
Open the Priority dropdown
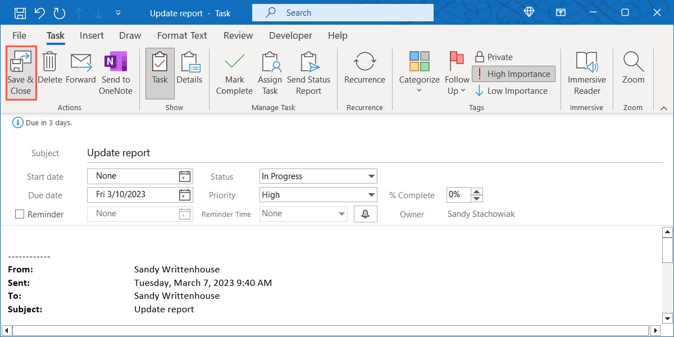pyautogui.click(x=371, y=194)
